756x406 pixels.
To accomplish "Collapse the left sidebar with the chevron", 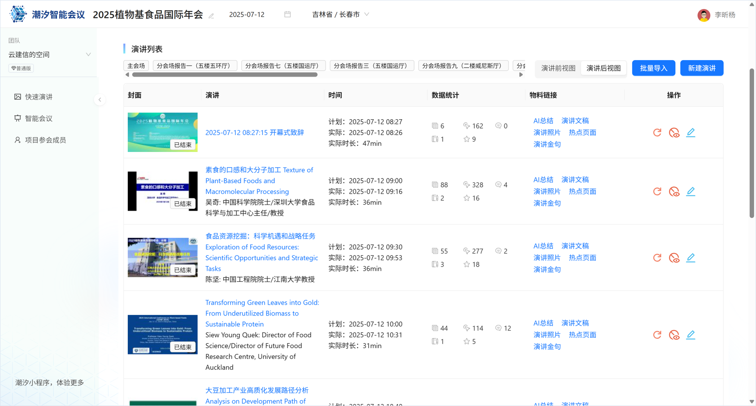I will (100, 99).
